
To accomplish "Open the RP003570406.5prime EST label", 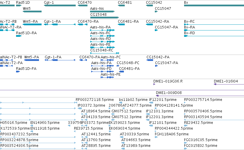I will point(203,111).
